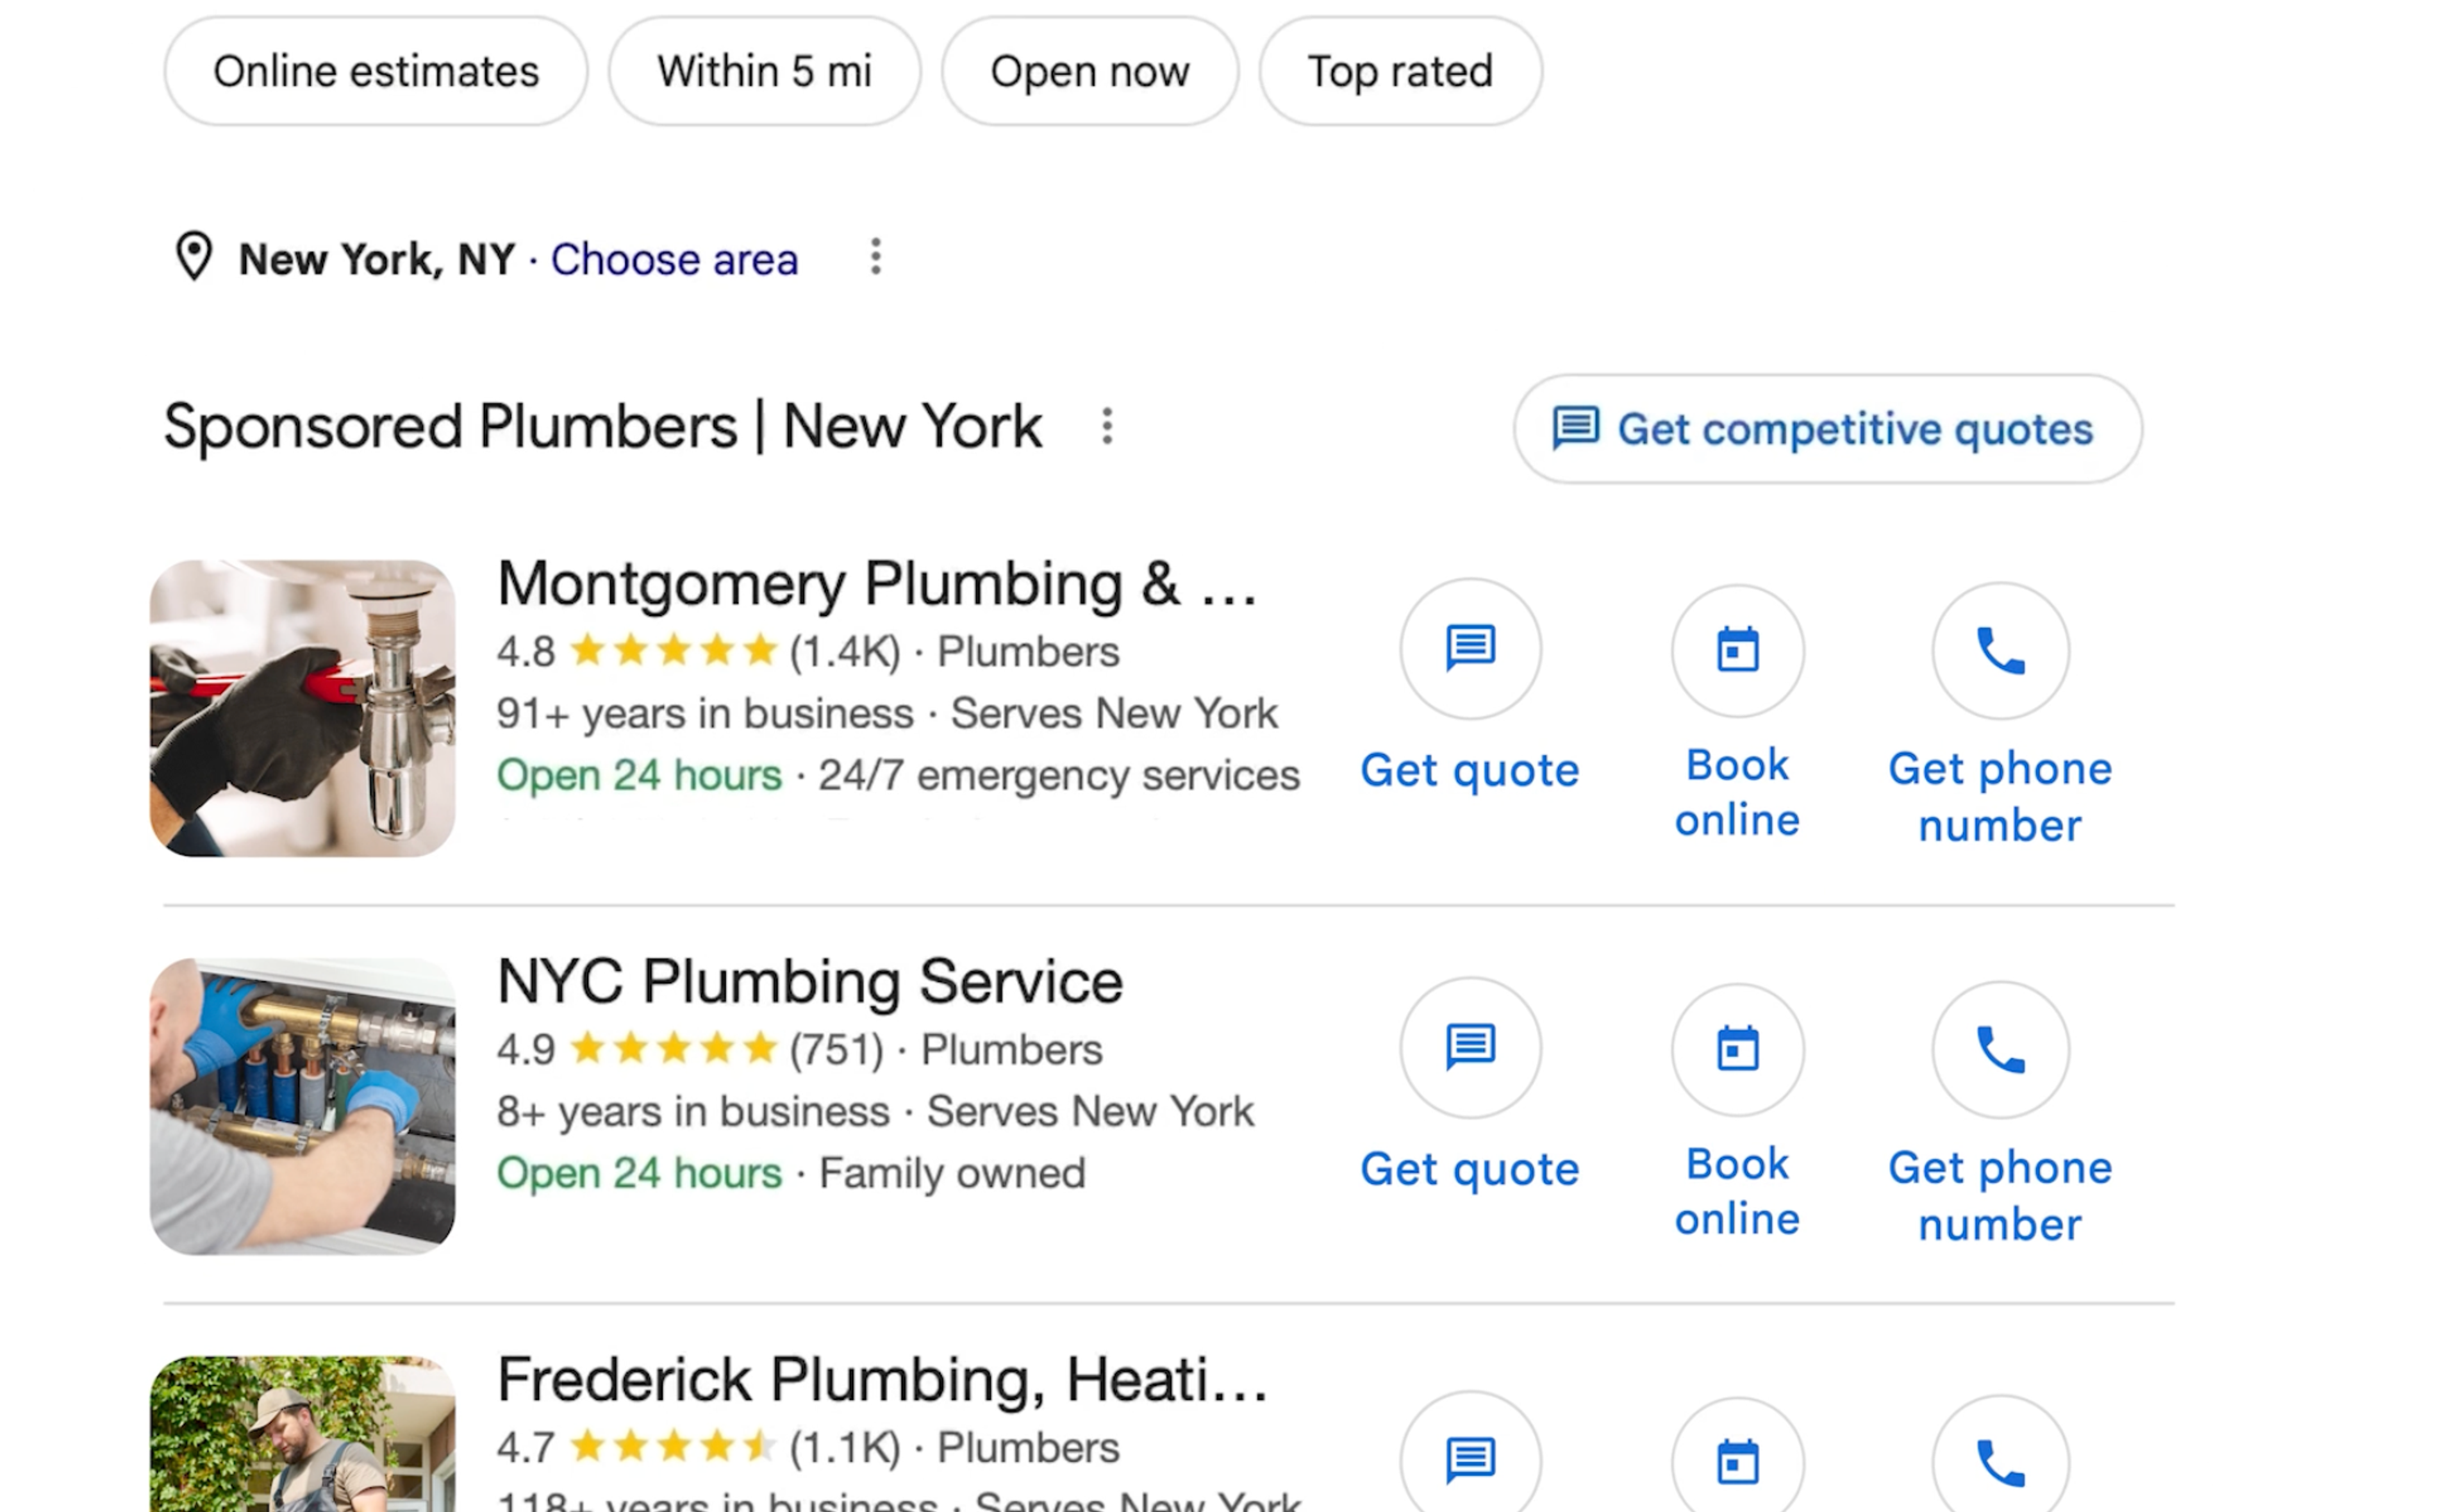Click phone icon for Montgomery Plumbing
2461x1512 pixels.
(x=2000, y=650)
